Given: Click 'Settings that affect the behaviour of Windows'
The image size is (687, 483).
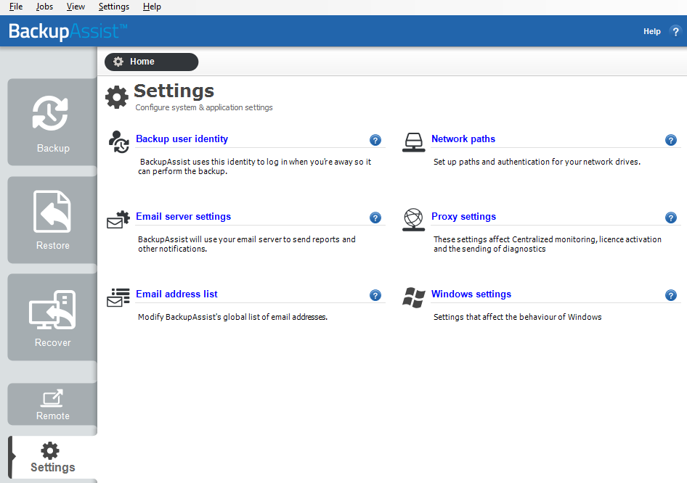Looking at the screenshot, I should [518, 317].
